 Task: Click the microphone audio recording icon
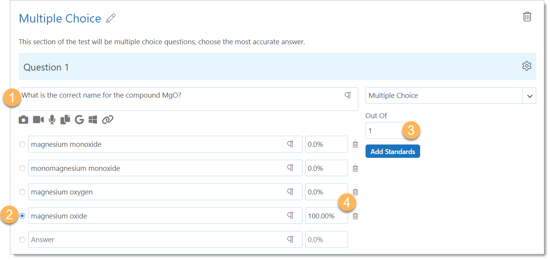tap(52, 120)
